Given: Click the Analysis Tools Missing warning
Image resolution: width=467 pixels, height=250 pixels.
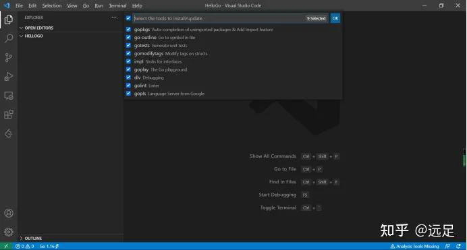Looking at the screenshot, I should pyautogui.click(x=414, y=246).
